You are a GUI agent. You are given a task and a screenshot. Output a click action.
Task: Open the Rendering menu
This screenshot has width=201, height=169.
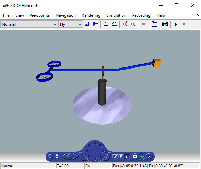[x=91, y=15]
